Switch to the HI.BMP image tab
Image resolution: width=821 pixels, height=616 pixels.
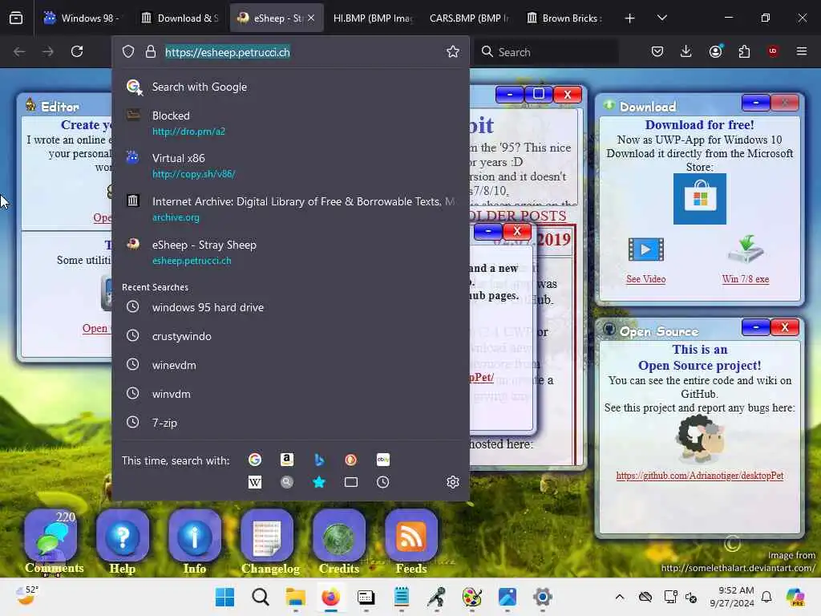(x=372, y=18)
